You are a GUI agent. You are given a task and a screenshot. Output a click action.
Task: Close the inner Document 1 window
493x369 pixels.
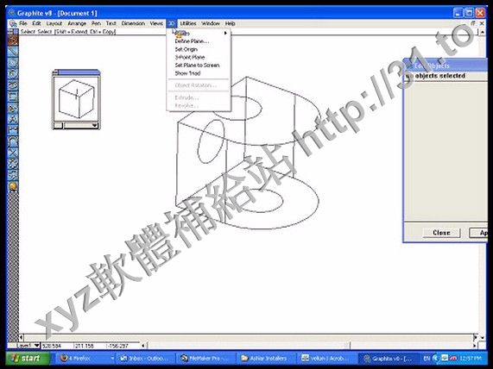(x=482, y=23)
